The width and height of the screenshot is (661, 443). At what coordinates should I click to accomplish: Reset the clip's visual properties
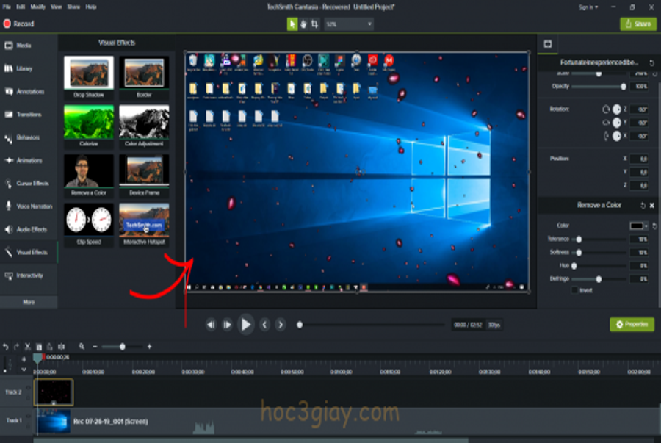[x=651, y=62]
